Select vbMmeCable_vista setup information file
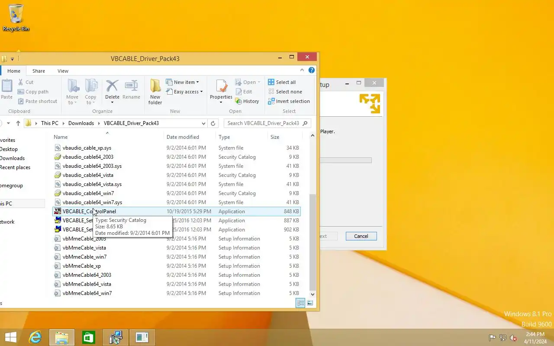554x346 pixels. [176, 248]
